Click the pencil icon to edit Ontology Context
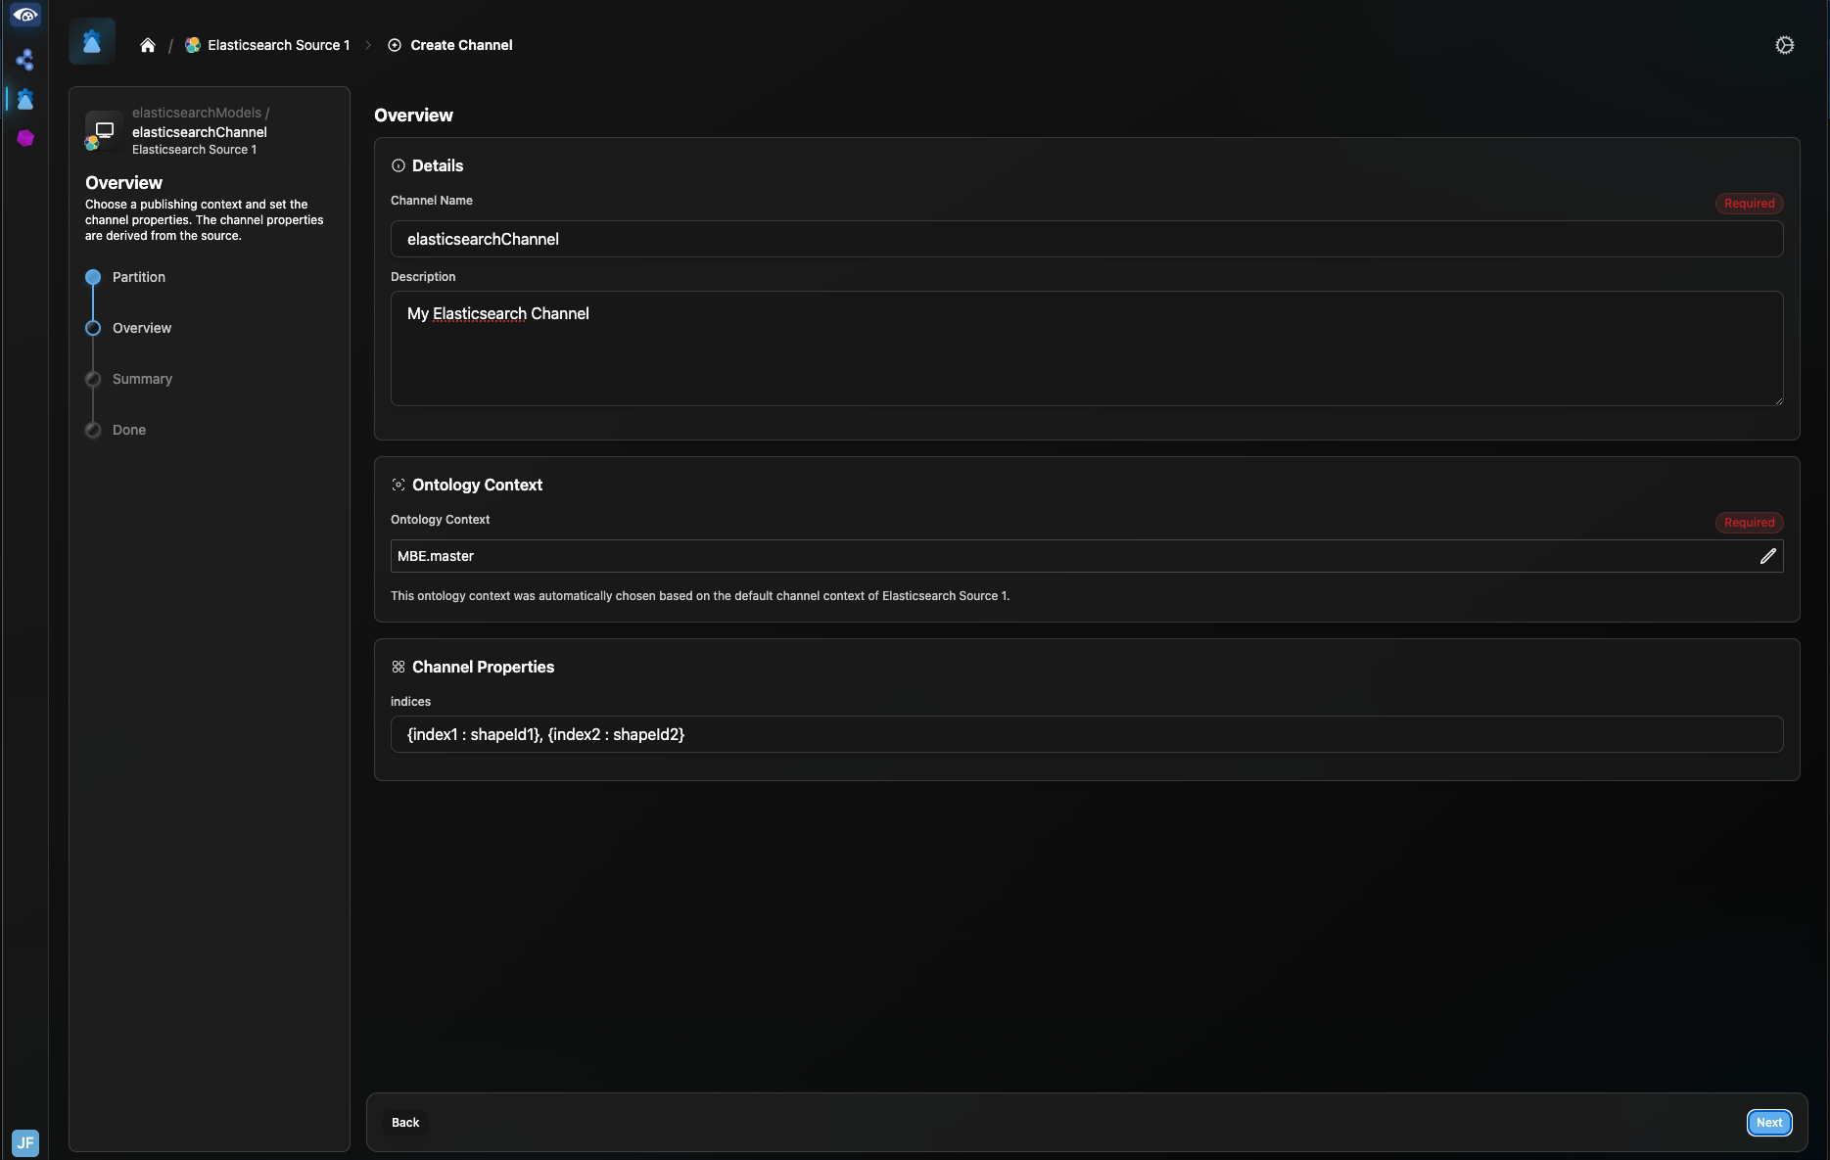1830x1160 pixels. pyautogui.click(x=1767, y=556)
